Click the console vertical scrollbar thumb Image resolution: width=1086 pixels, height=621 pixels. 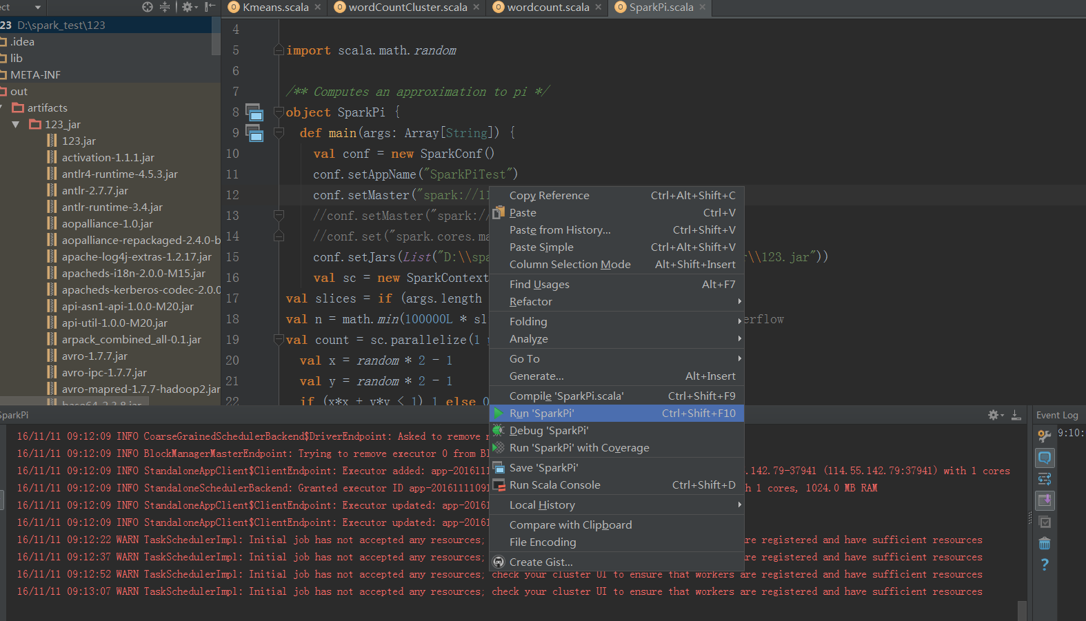point(1022,611)
